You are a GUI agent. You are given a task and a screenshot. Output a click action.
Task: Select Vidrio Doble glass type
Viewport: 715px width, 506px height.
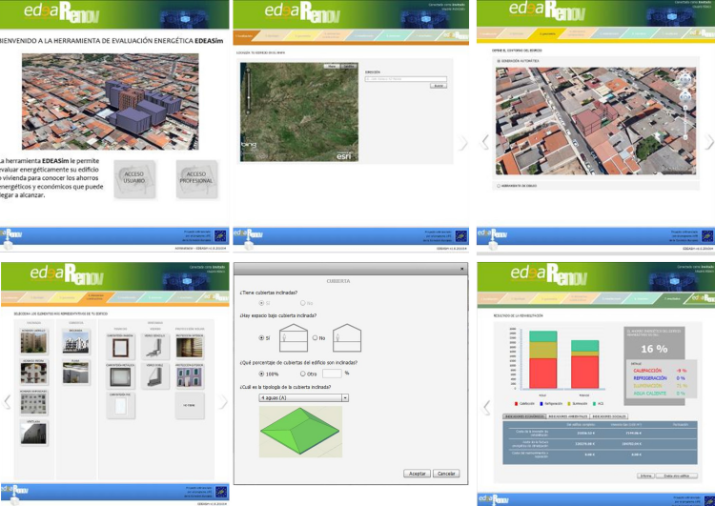[155, 377]
